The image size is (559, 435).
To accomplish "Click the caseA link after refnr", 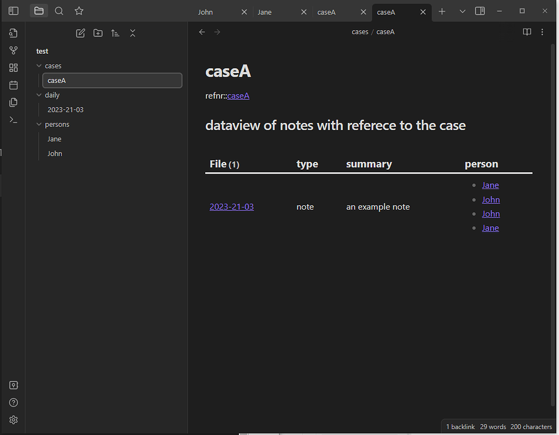I will pos(238,96).
